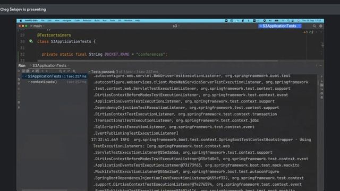
Task: Open S3ApplicationTests run configuration selector
Action: pos(280,26)
